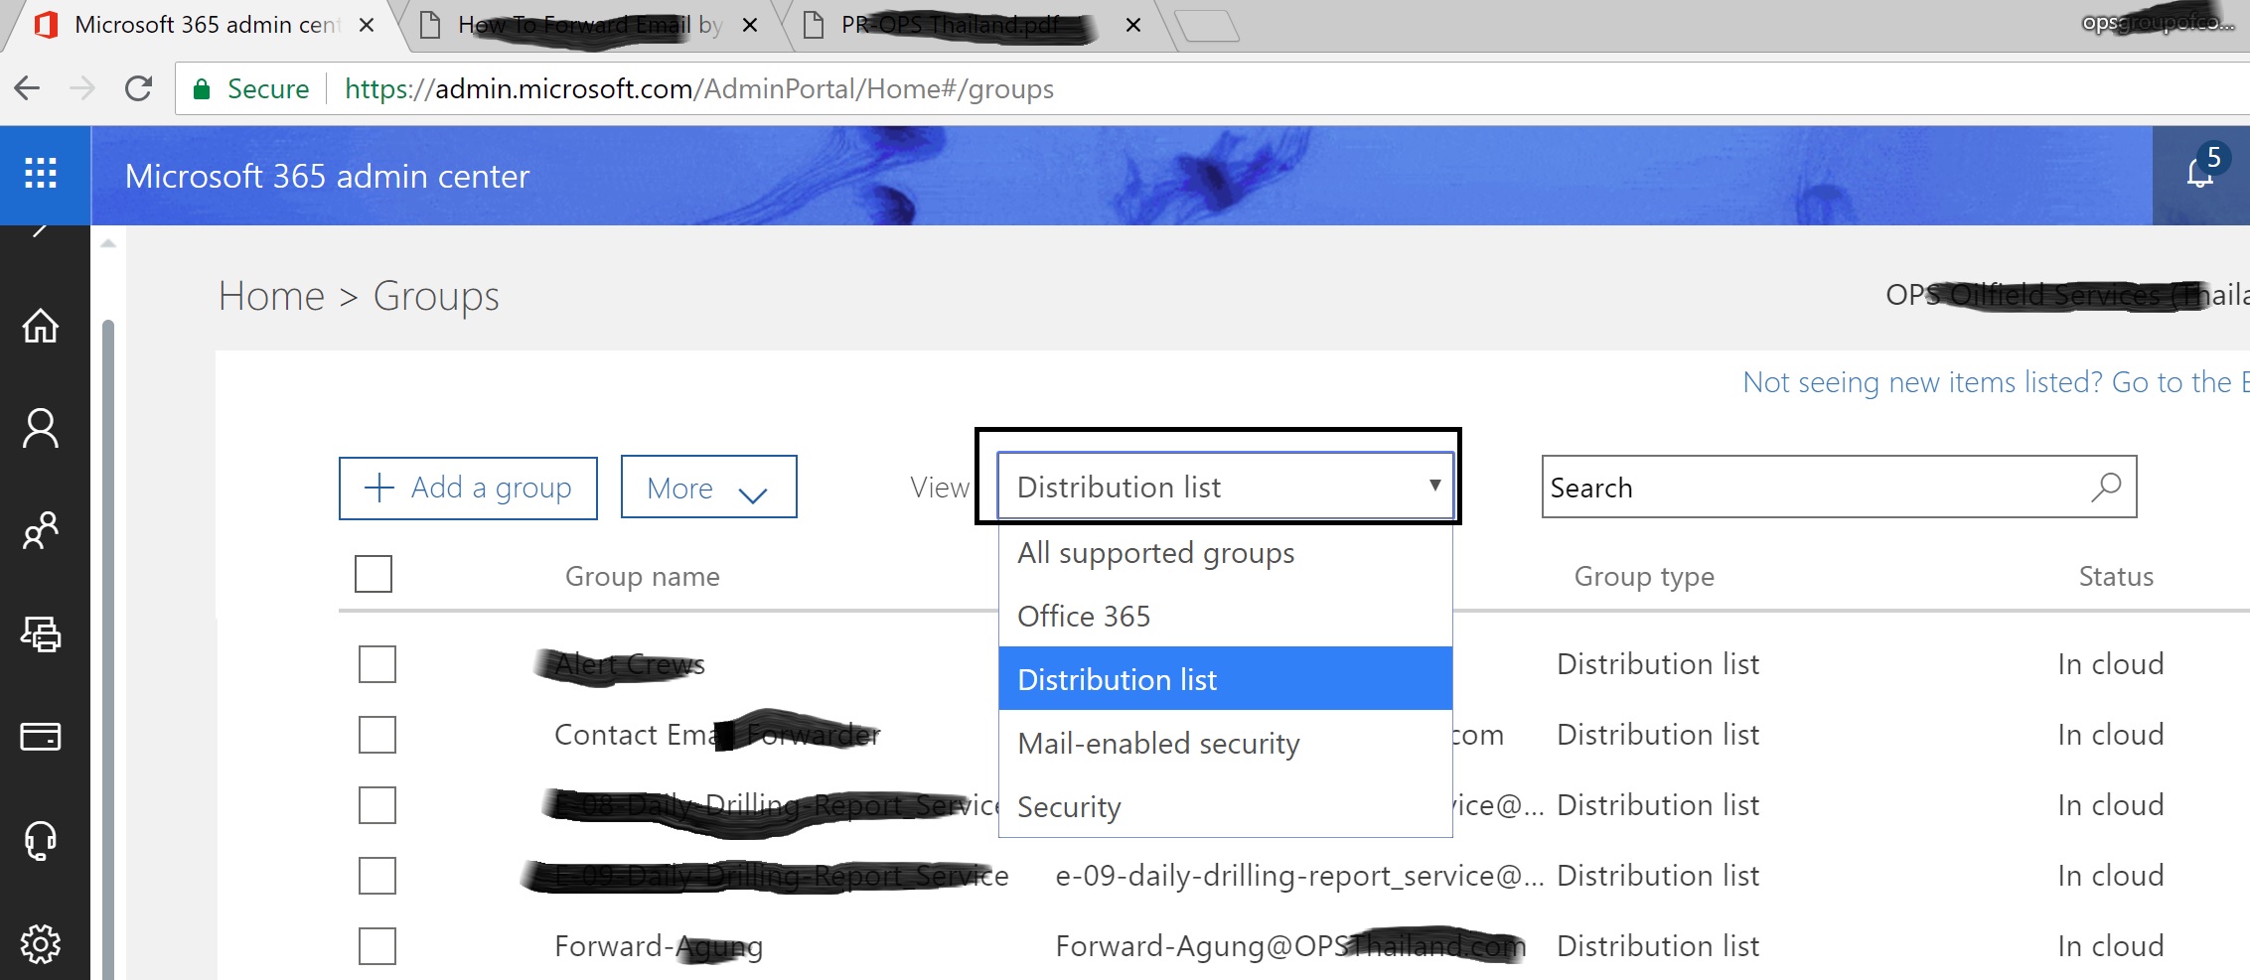Viewport: 2250px width, 980px height.
Task: Sort by Status column header
Action: pos(2116,576)
